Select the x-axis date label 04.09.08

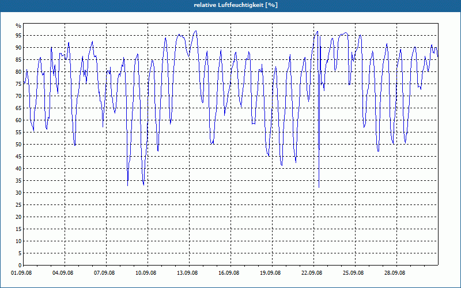point(63,273)
